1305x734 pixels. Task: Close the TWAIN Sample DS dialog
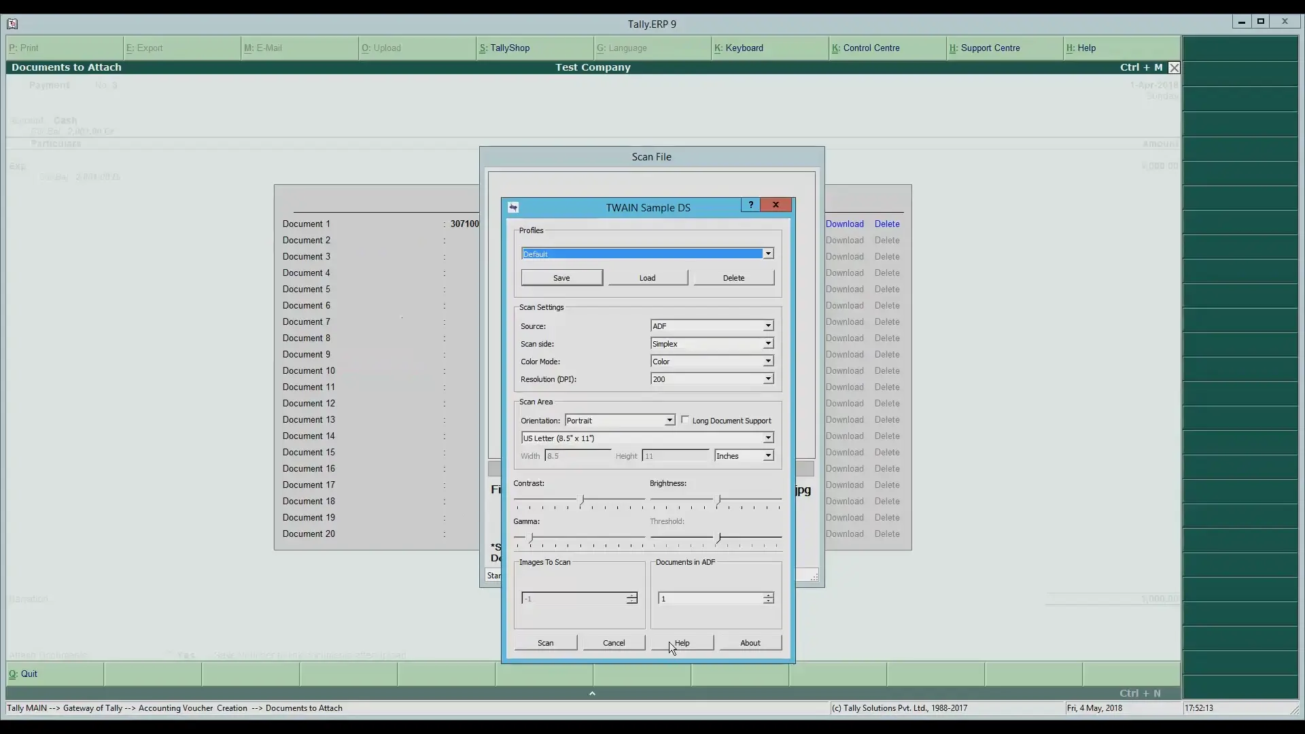pyautogui.click(x=776, y=205)
